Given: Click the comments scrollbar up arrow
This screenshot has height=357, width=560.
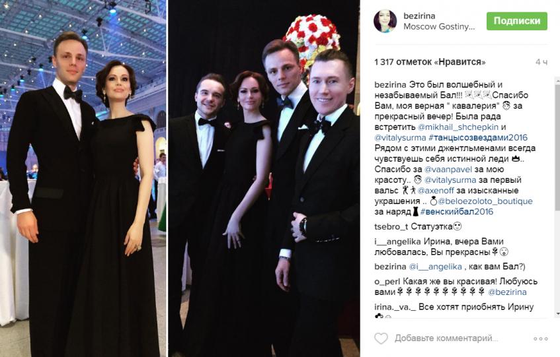Looking at the screenshot, I should click(x=557, y=80).
